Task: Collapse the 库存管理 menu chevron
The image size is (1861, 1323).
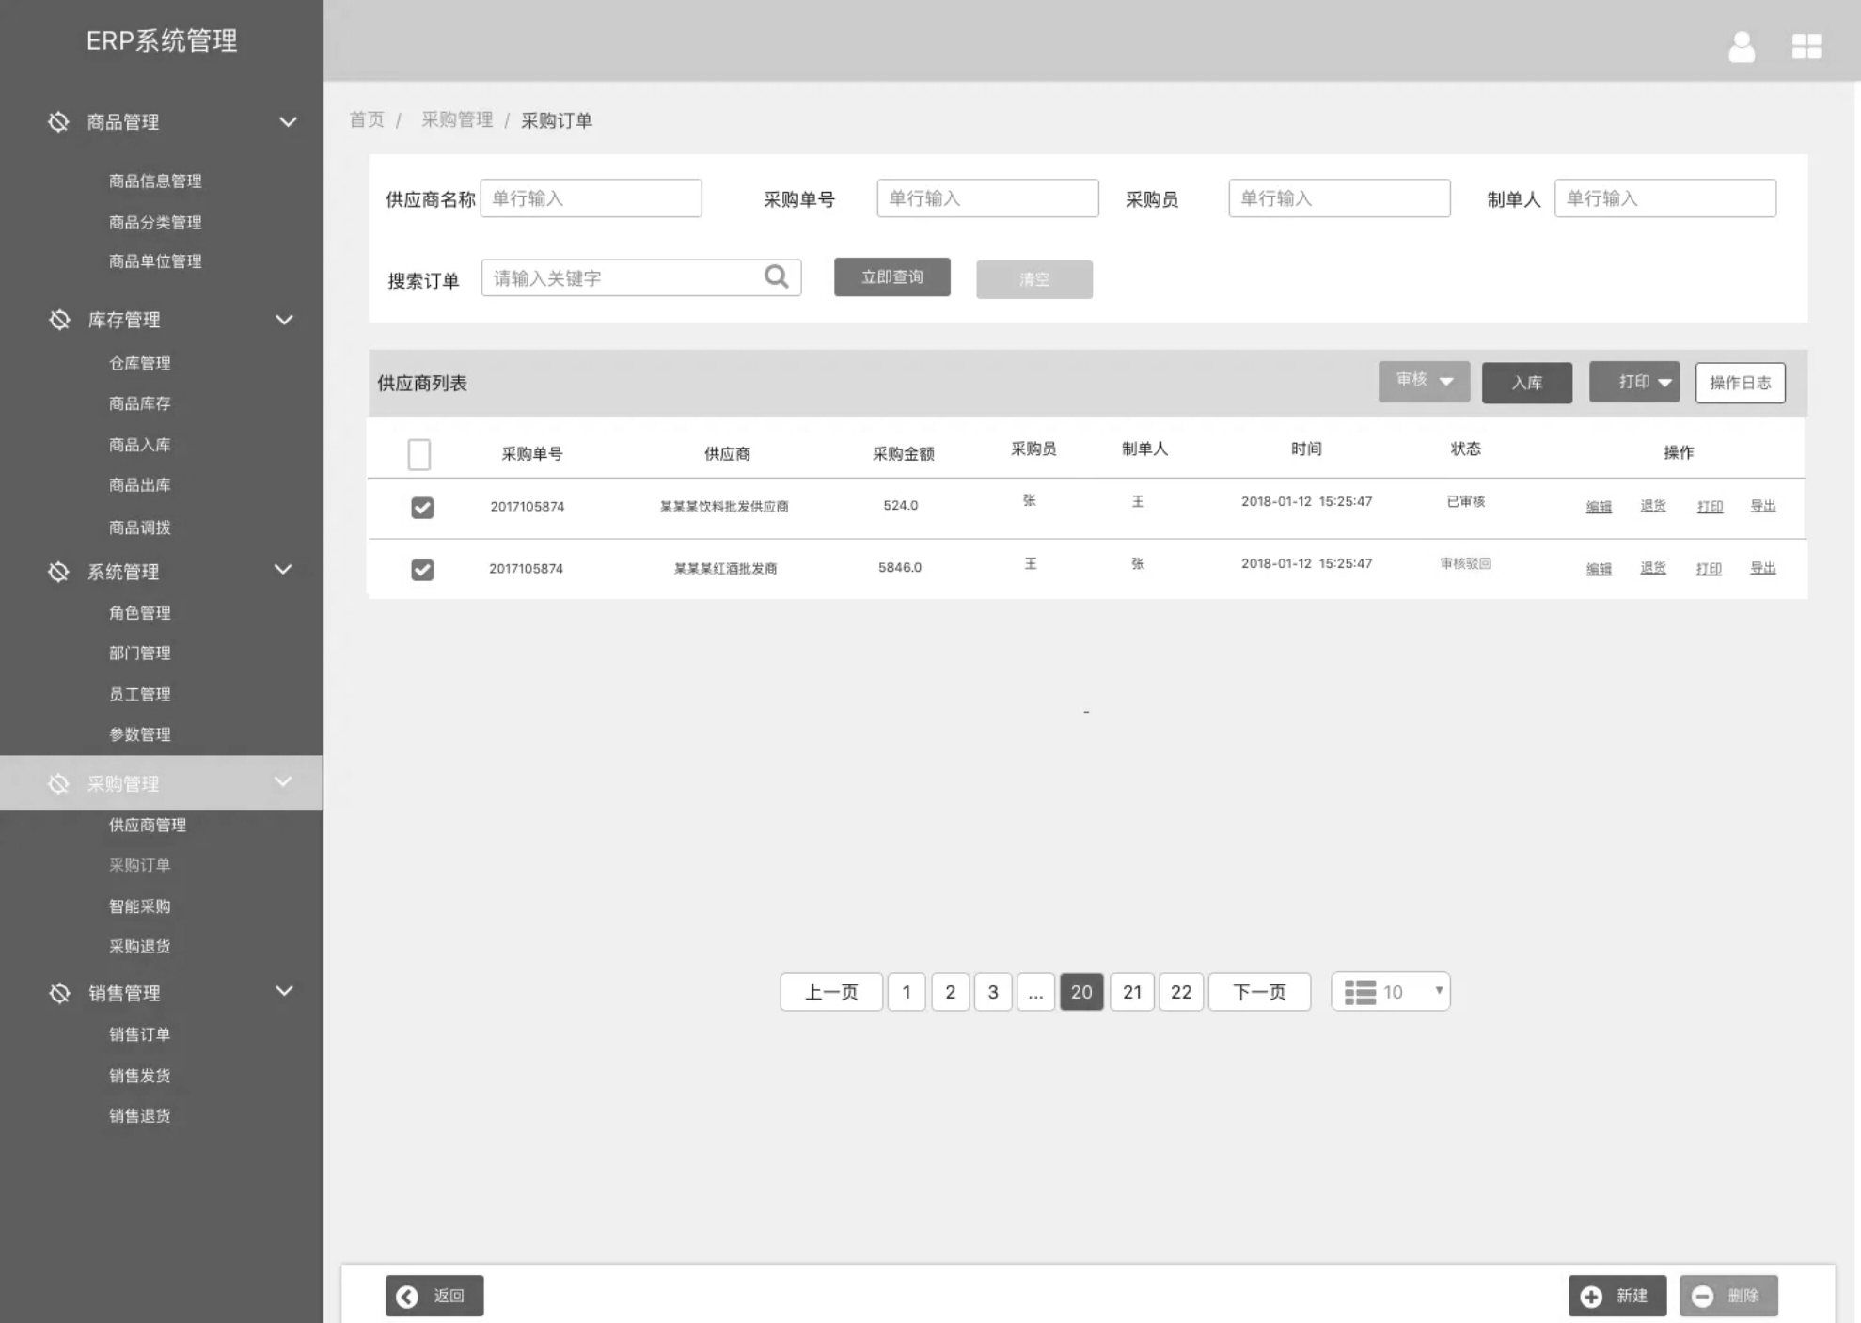Action: 284,320
